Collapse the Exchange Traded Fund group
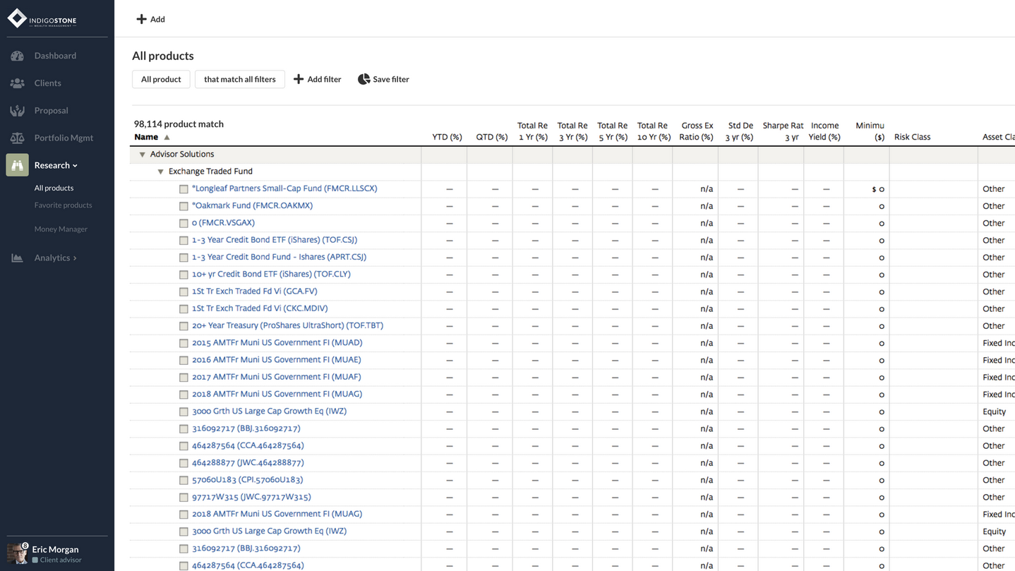This screenshot has height=571, width=1015. pyautogui.click(x=160, y=172)
